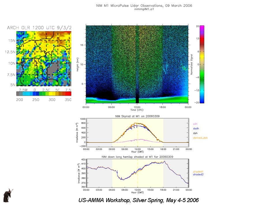Image resolution: width=277 pixels, height=207 pixels.
Task: Click the '250' value on the OLR scale
Action: click(x=36, y=100)
